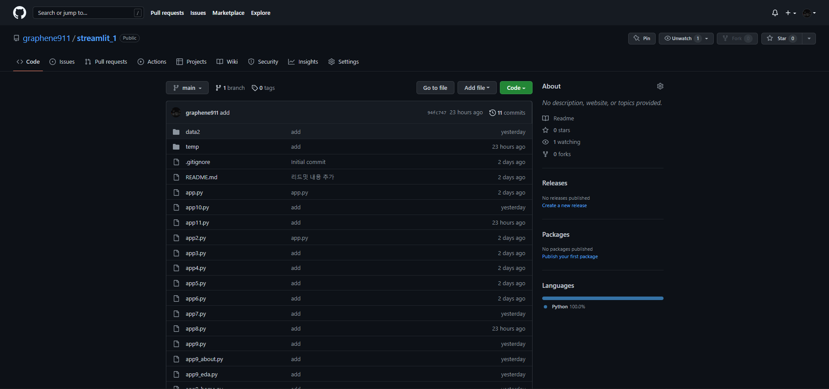
Task: Open the main branch selector
Action: pyautogui.click(x=187, y=88)
